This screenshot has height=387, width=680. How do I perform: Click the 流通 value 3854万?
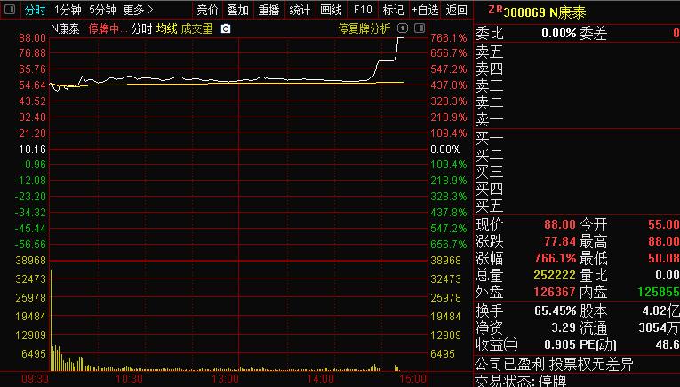[660, 327]
